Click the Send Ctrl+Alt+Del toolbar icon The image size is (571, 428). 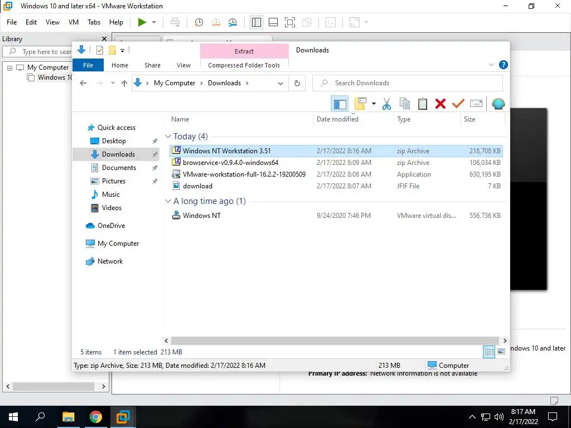[175, 22]
